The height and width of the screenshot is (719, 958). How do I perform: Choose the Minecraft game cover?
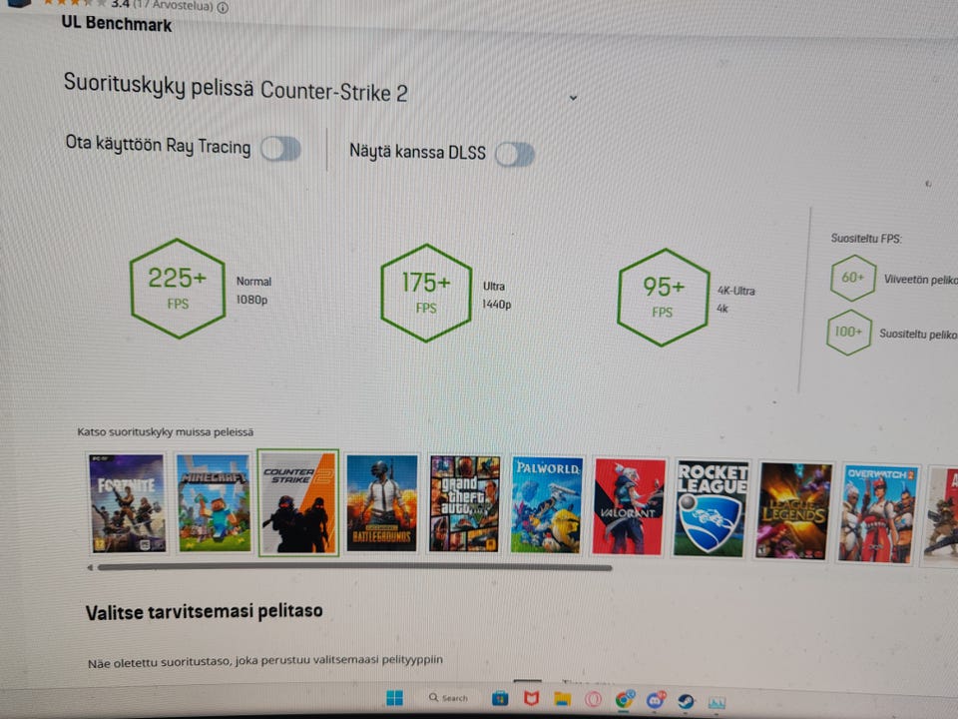click(x=214, y=502)
